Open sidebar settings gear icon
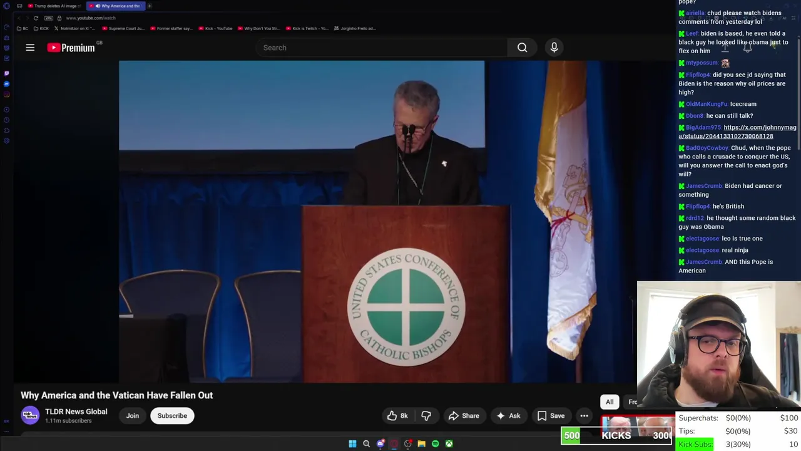 7,141
